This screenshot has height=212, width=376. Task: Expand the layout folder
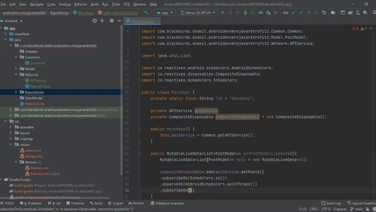pos(11,132)
